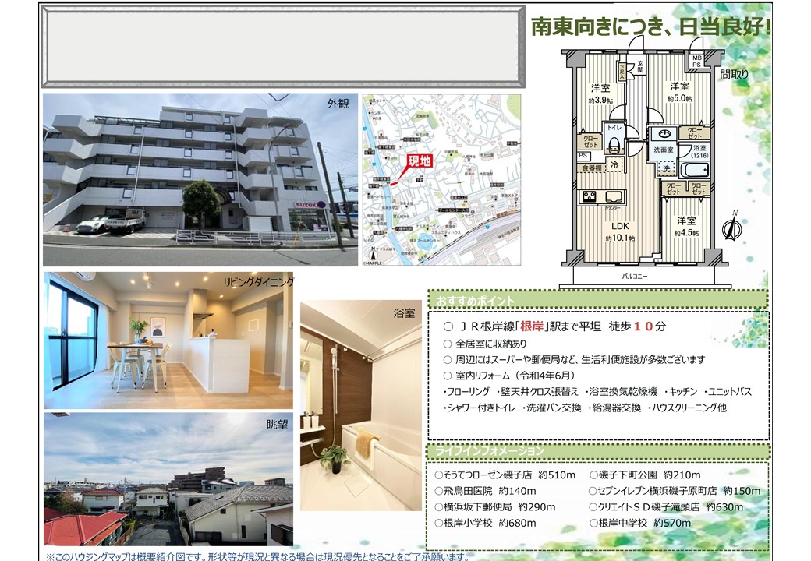Click the 洗 washing machine spot

(665, 168)
